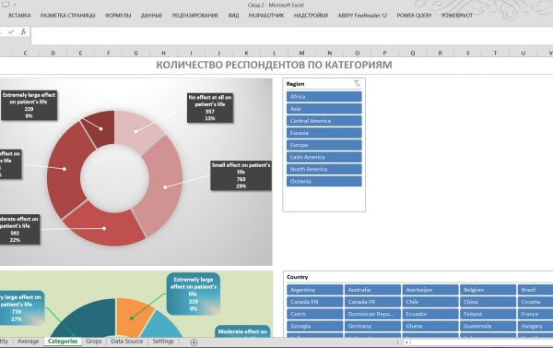The height and width of the screenshot is (348, 553).
Task: Select Ecuador in Country slicer
Action: pos(430,314)
